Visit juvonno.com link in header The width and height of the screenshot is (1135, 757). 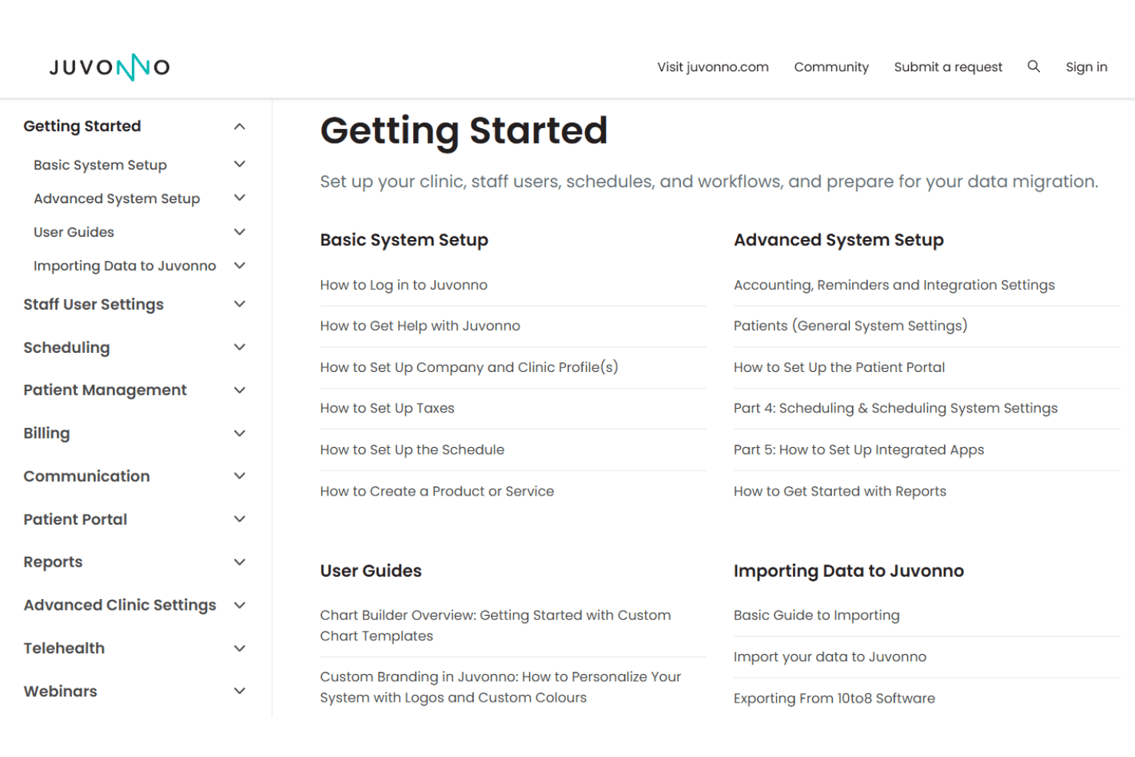712,67
